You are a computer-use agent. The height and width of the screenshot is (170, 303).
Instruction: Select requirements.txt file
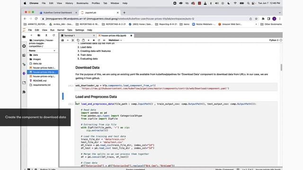pos(43,85)
